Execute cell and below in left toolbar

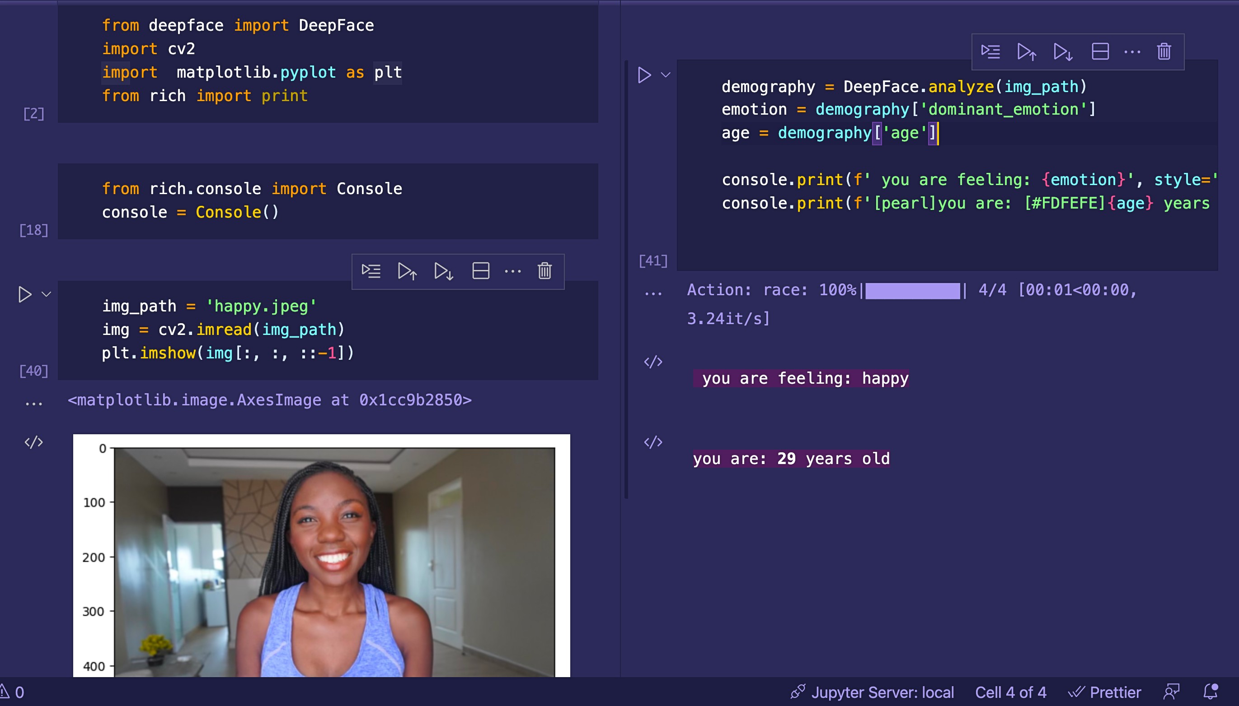444,271
